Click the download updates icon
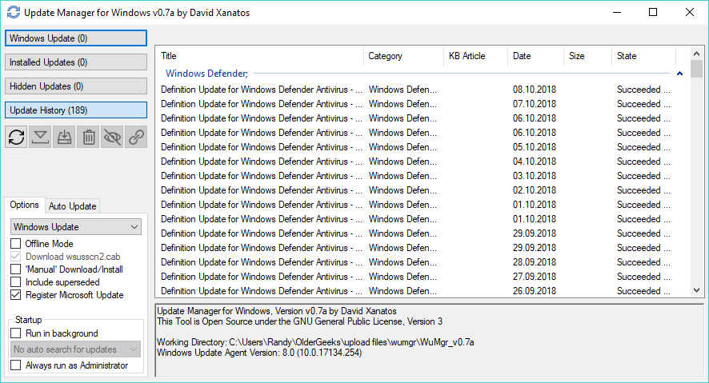709x383 pixels. 40,137
